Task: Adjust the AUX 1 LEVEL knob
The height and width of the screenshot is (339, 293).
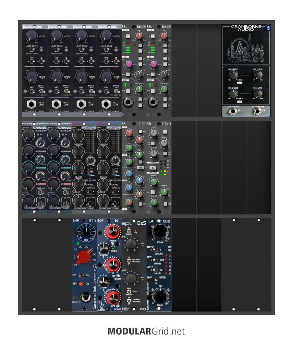Action: pyautogui.click(x=257, y=75)
